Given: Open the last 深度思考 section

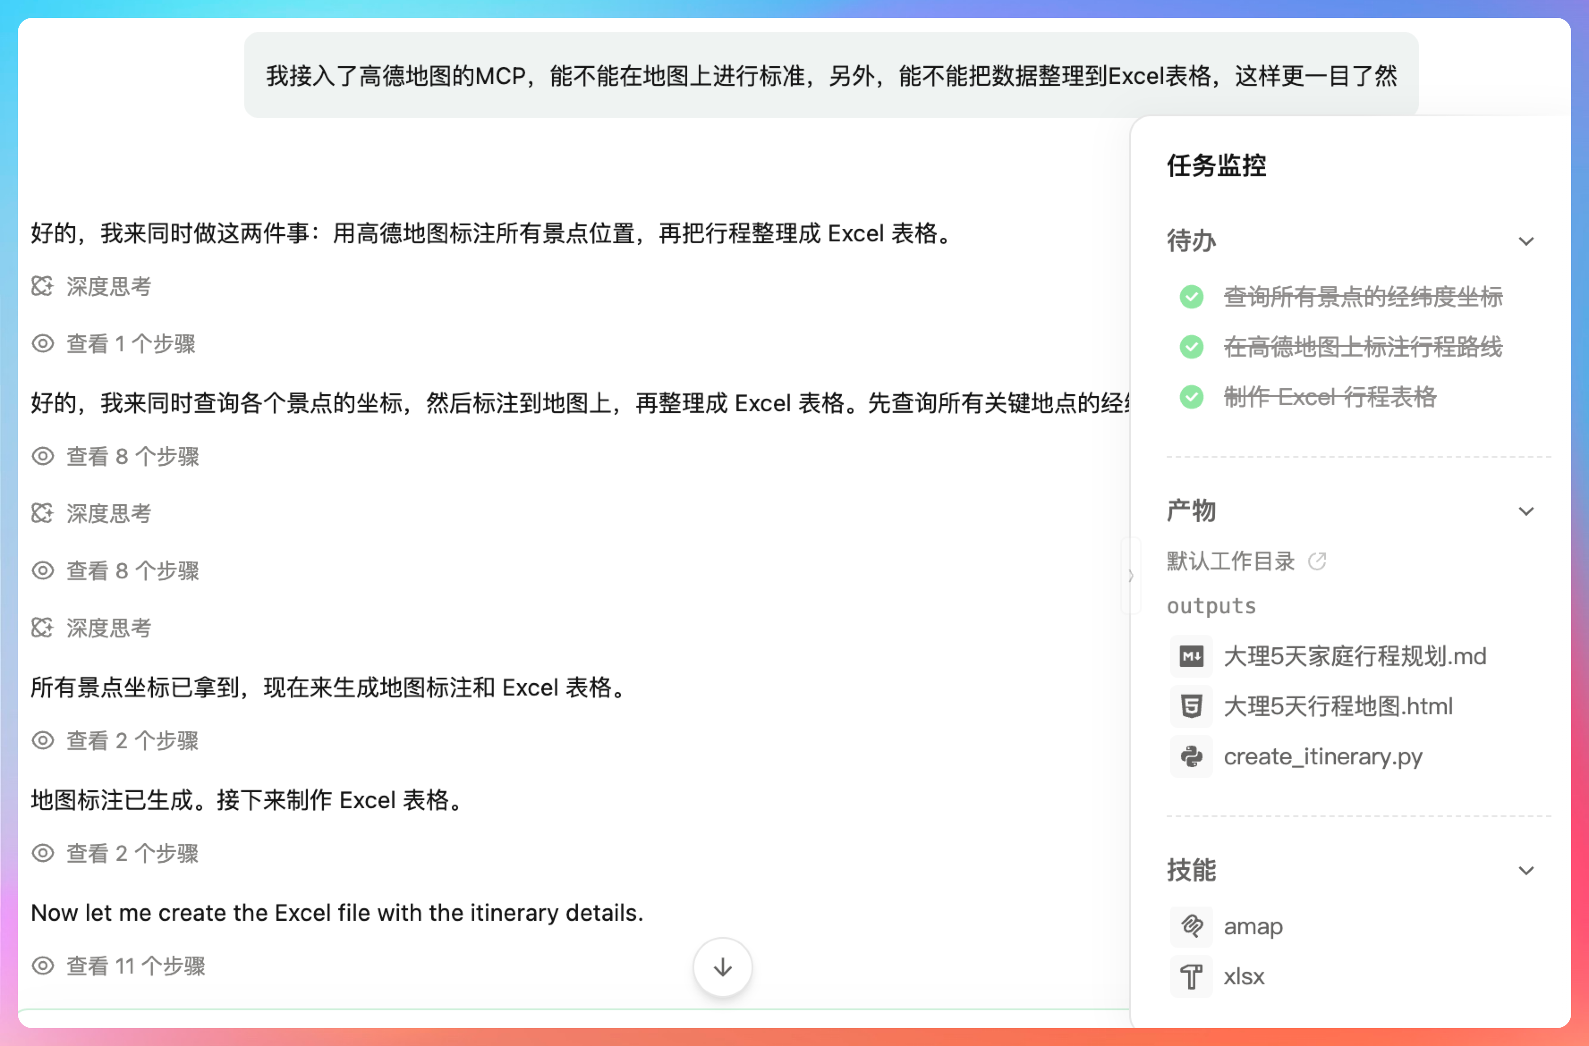Looking at the screenshot, I should [108, 628].
